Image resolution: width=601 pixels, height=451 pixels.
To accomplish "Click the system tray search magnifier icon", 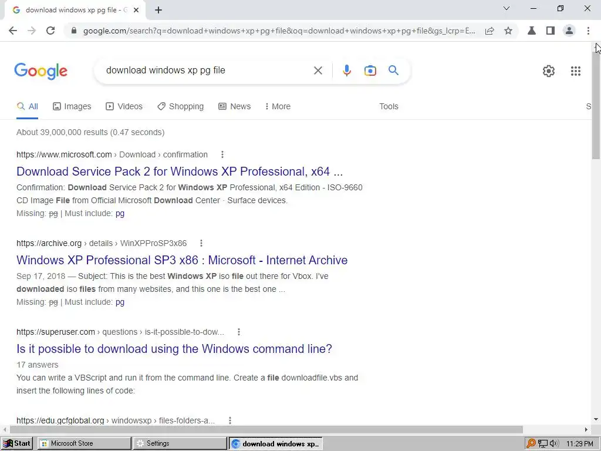I will [531, 444].
